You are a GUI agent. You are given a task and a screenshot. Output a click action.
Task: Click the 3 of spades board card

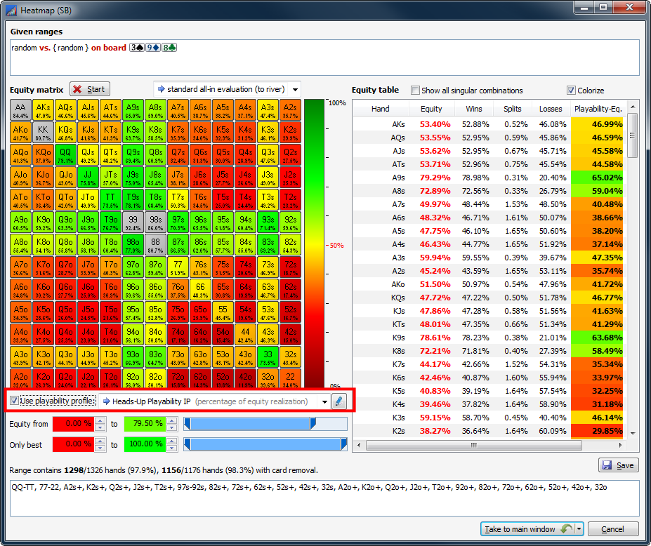coord(137,48)
